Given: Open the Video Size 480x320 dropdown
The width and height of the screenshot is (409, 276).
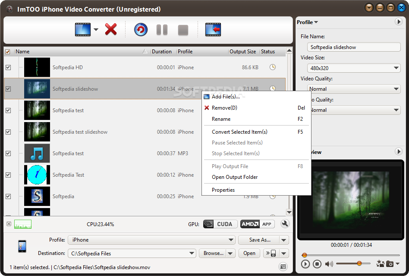Looking at the screenshot, I should [x=354, y=68].
